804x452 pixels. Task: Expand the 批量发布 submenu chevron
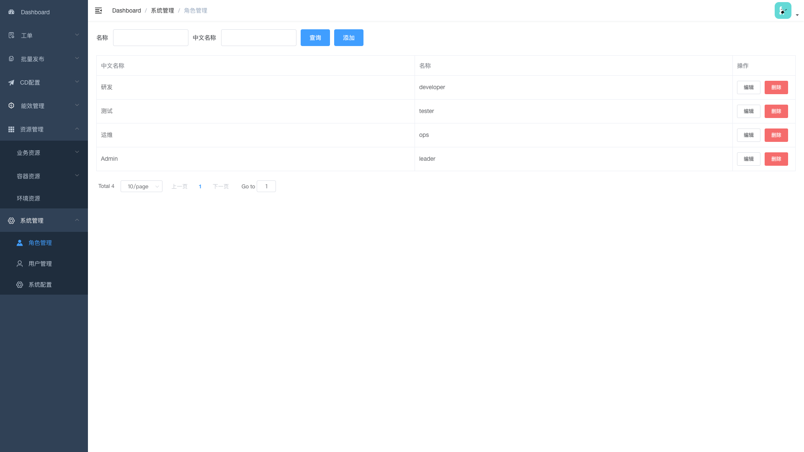pos(77,59)
